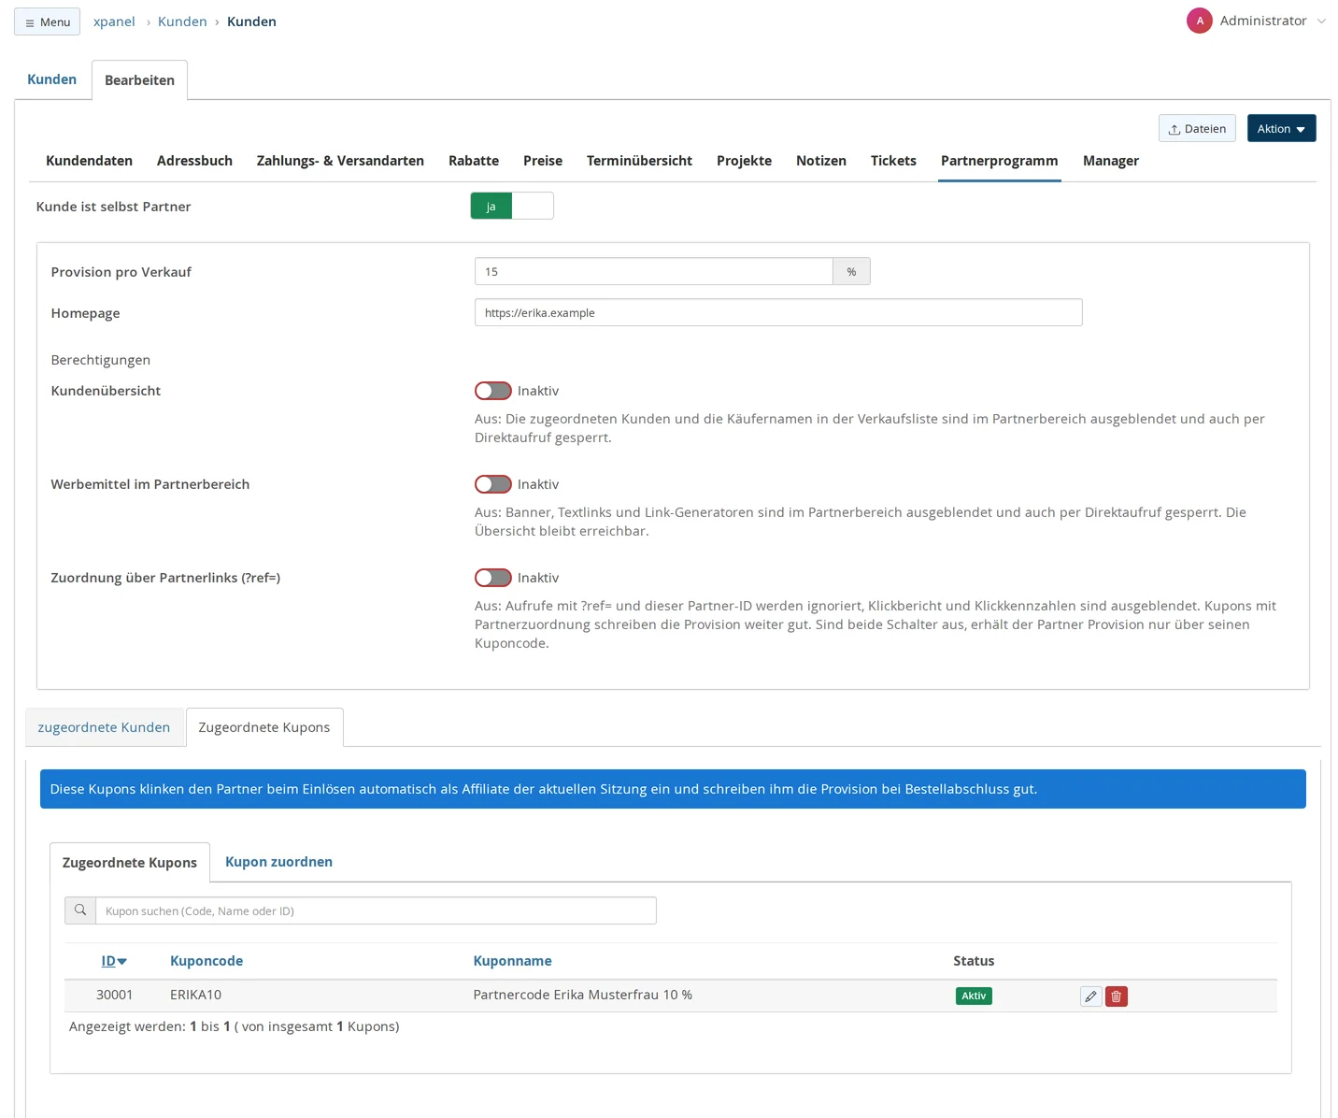Select the Bearbeiten tab

[x=139, y=80]
